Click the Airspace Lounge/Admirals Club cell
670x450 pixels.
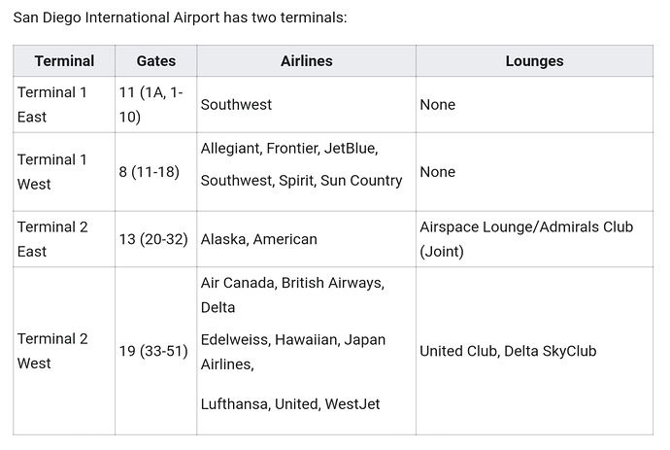(535, 239)
